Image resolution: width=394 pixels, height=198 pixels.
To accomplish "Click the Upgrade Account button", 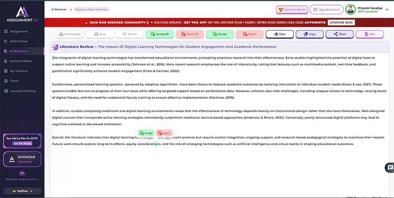I will [x=326, y=10].
